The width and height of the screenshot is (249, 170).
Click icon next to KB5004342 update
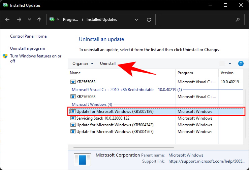(73, 125)
